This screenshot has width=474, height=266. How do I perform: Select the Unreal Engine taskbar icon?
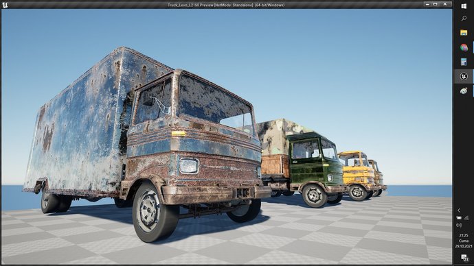click(x=464, y=76)
